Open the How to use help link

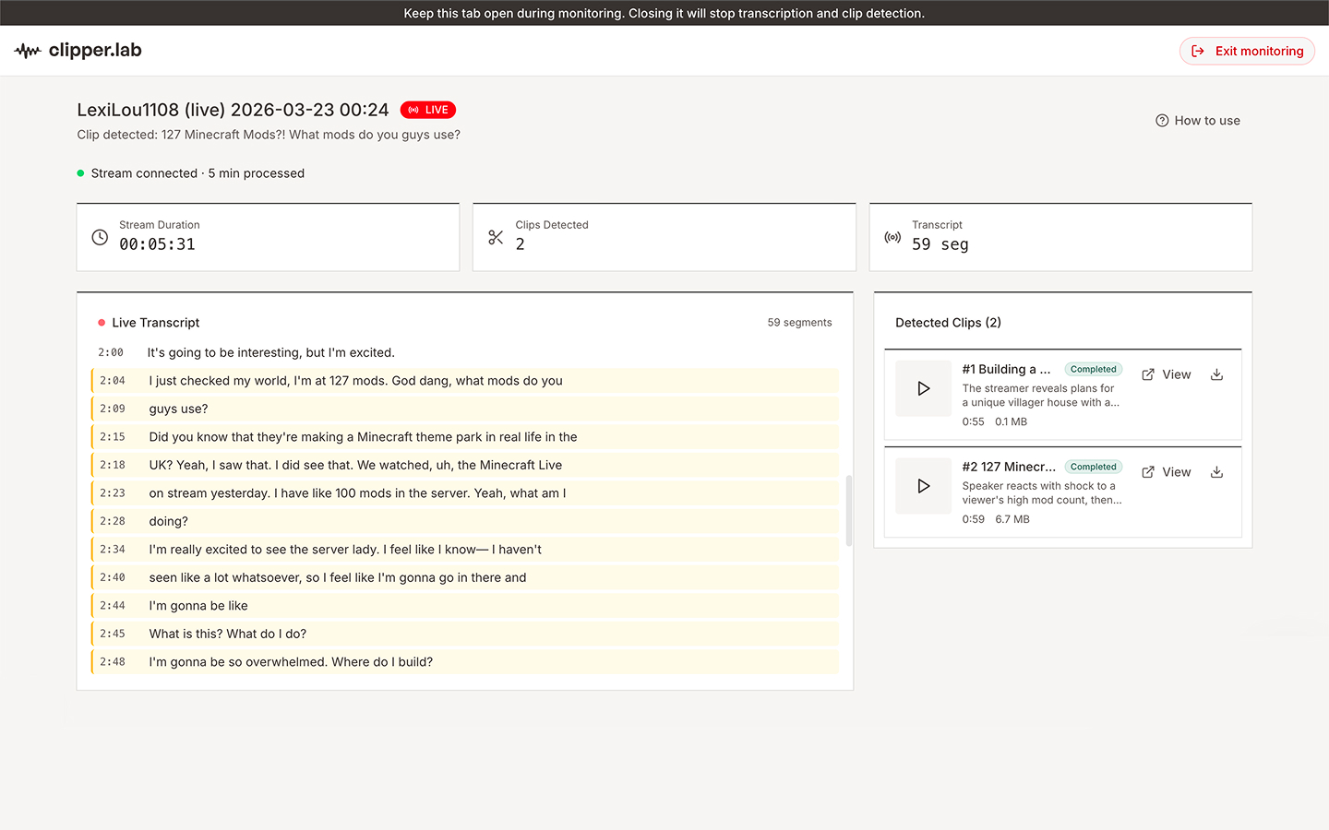1198,121
